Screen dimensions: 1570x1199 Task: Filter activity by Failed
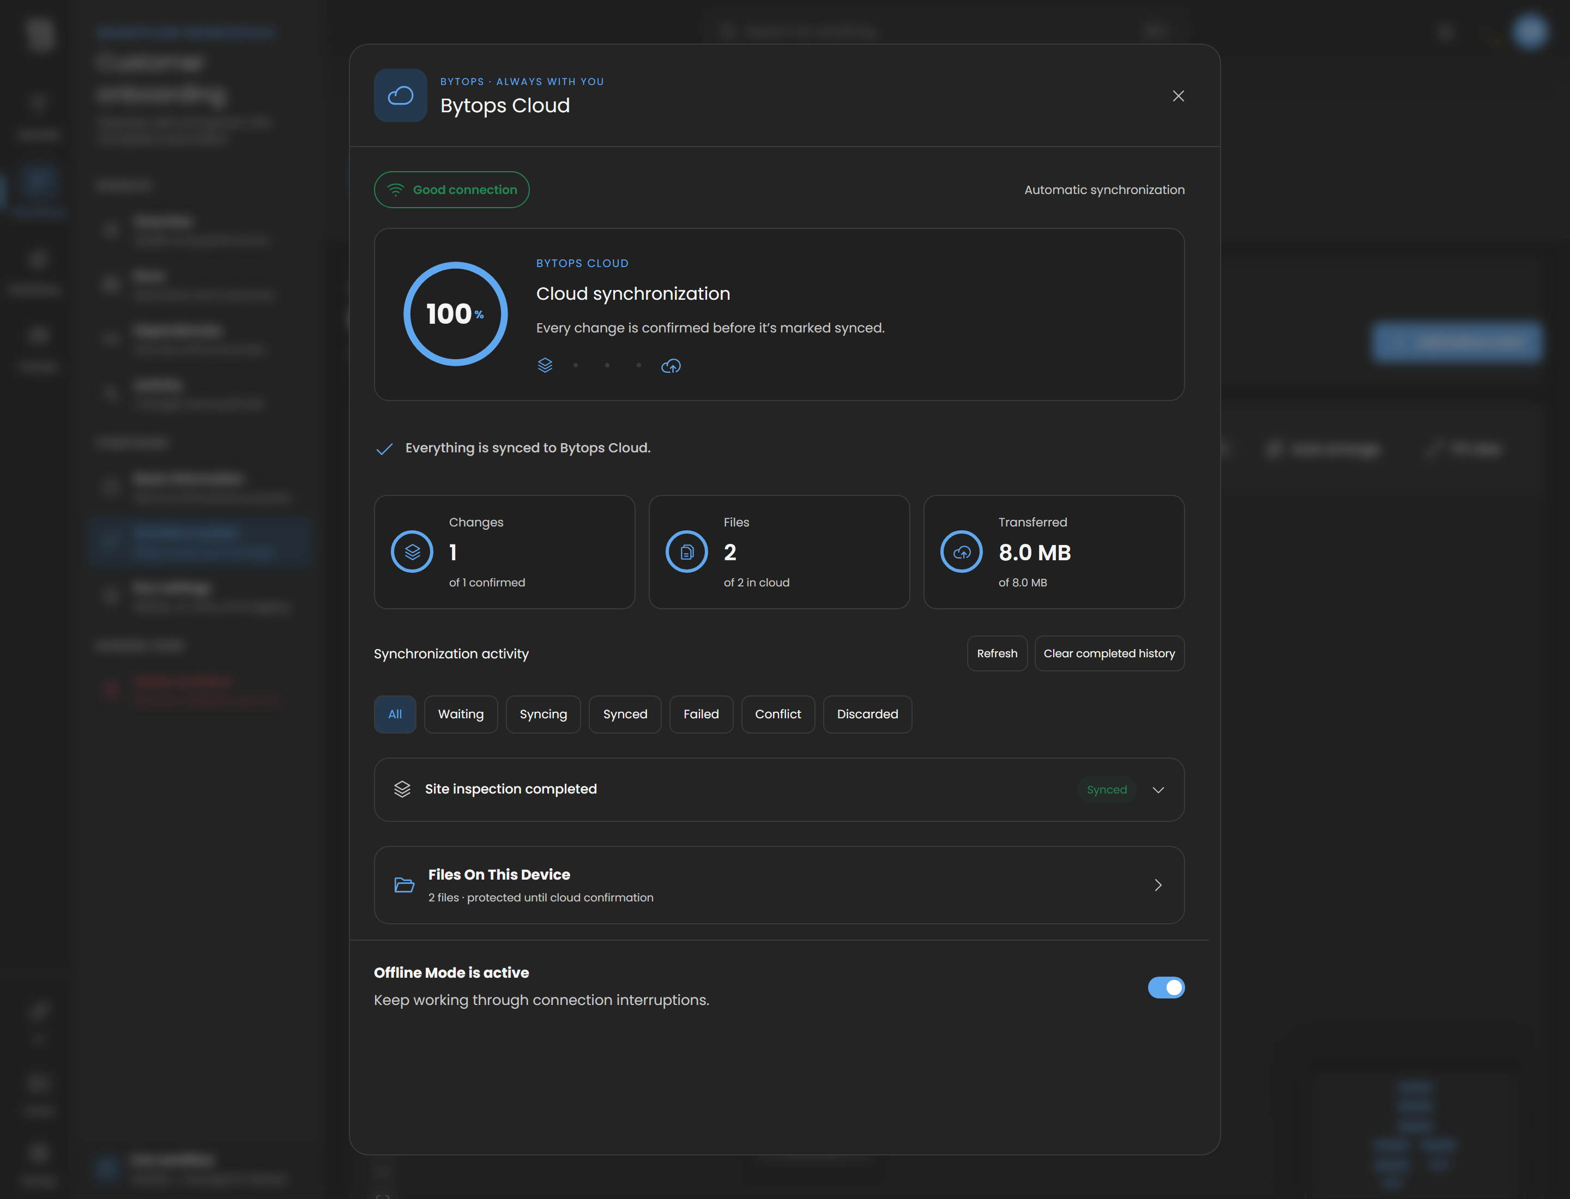click(x=701, y=714)
